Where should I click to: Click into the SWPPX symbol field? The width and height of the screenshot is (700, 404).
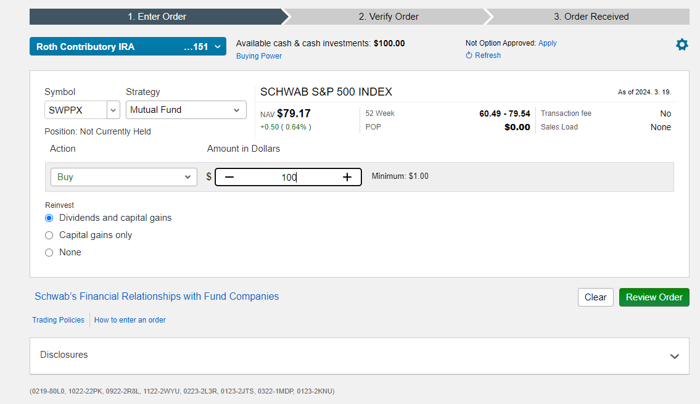click(x=76, y=110)
